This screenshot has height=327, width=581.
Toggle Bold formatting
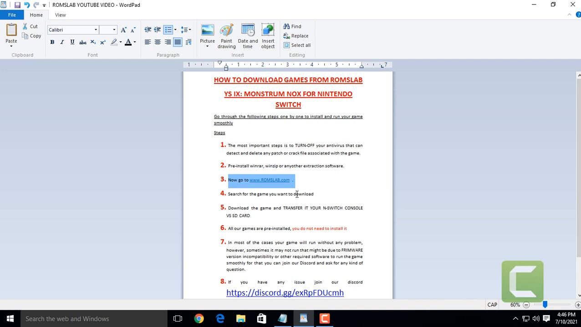(52, 42)
